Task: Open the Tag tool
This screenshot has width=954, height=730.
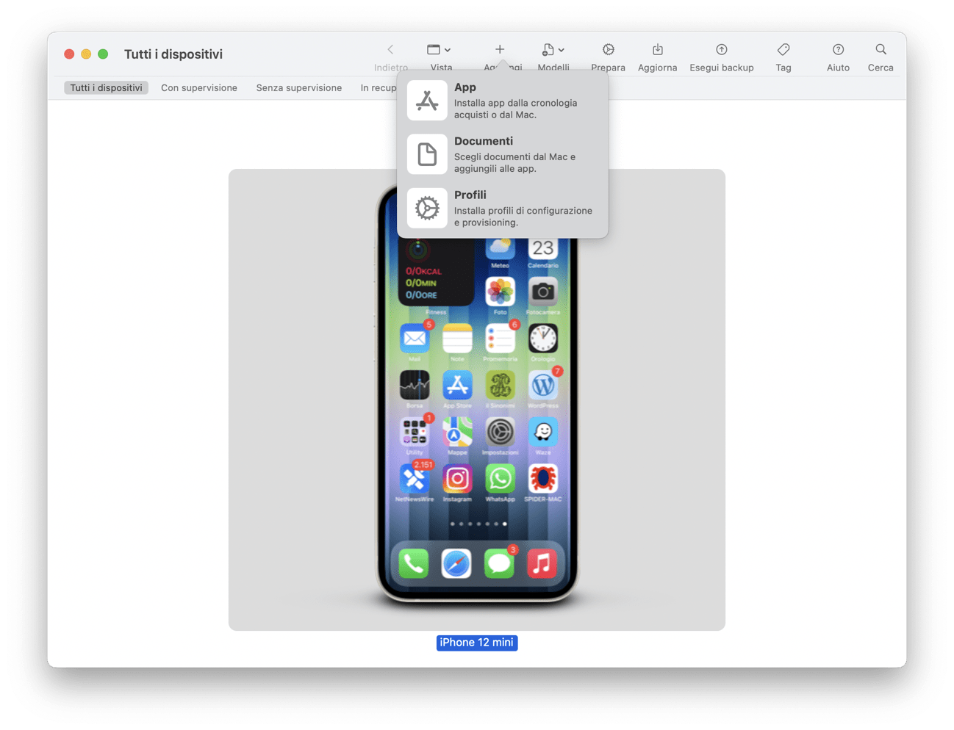Action: [x=783, y=50]
